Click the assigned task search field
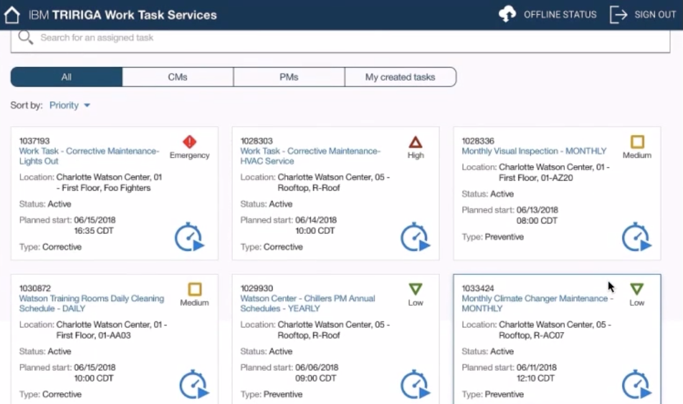 point(348,38)
